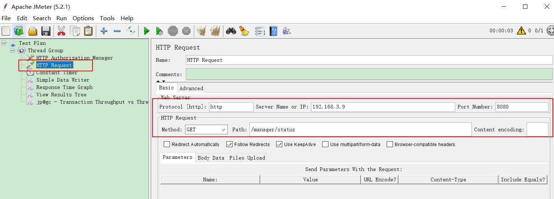The height and width of the screenshot is (199, 554).
Task: Select HTTP Request in the tree
Action: point(54,65)
